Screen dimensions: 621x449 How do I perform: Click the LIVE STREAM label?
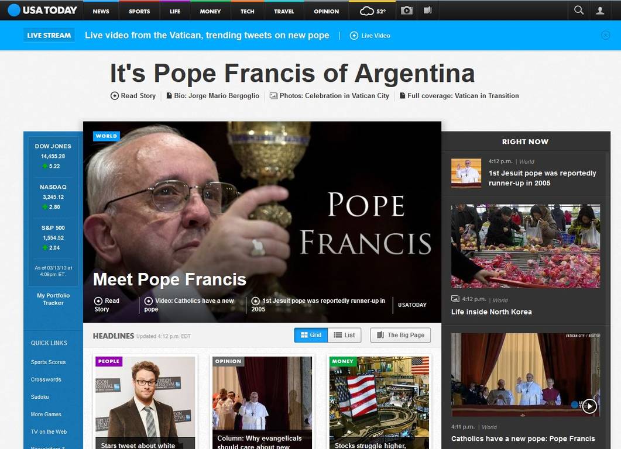click(49, 35)
